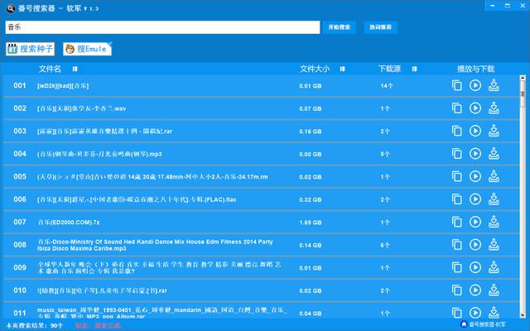Copy link for result row 009
Viewport: 530px width, 331px height.
[x=457, y=267]
